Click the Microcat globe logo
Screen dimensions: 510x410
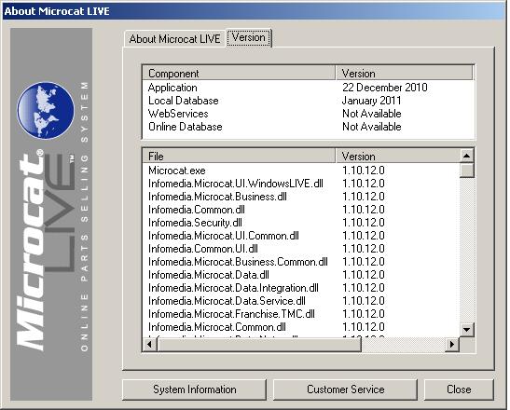(x=46, y=110)
